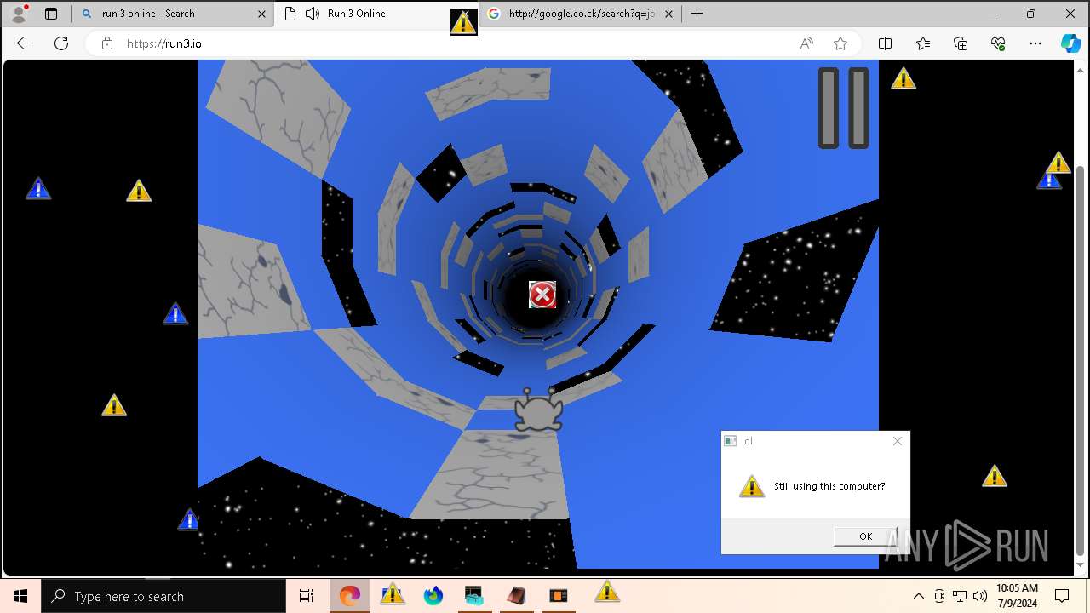Open Firefox from the taskbar
This screenshot has width=1090, height=613.
point(433,596)
